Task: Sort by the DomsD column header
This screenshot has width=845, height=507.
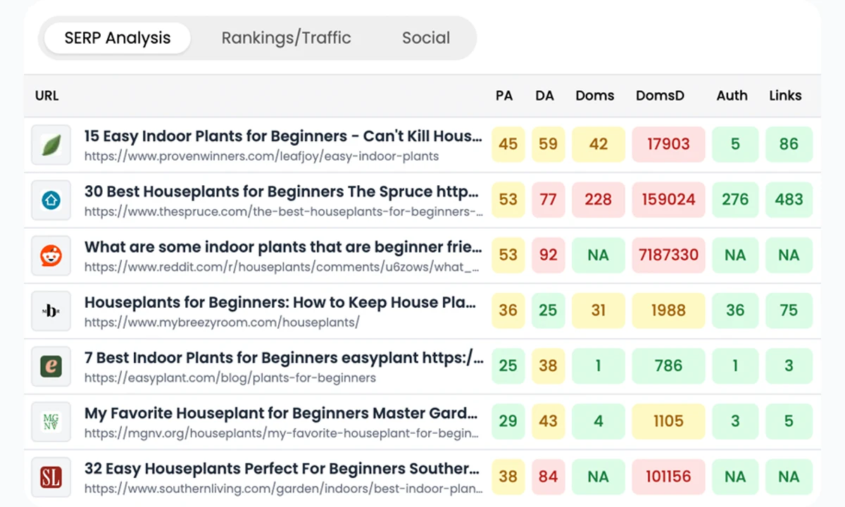Action: (x=660, y=96)
